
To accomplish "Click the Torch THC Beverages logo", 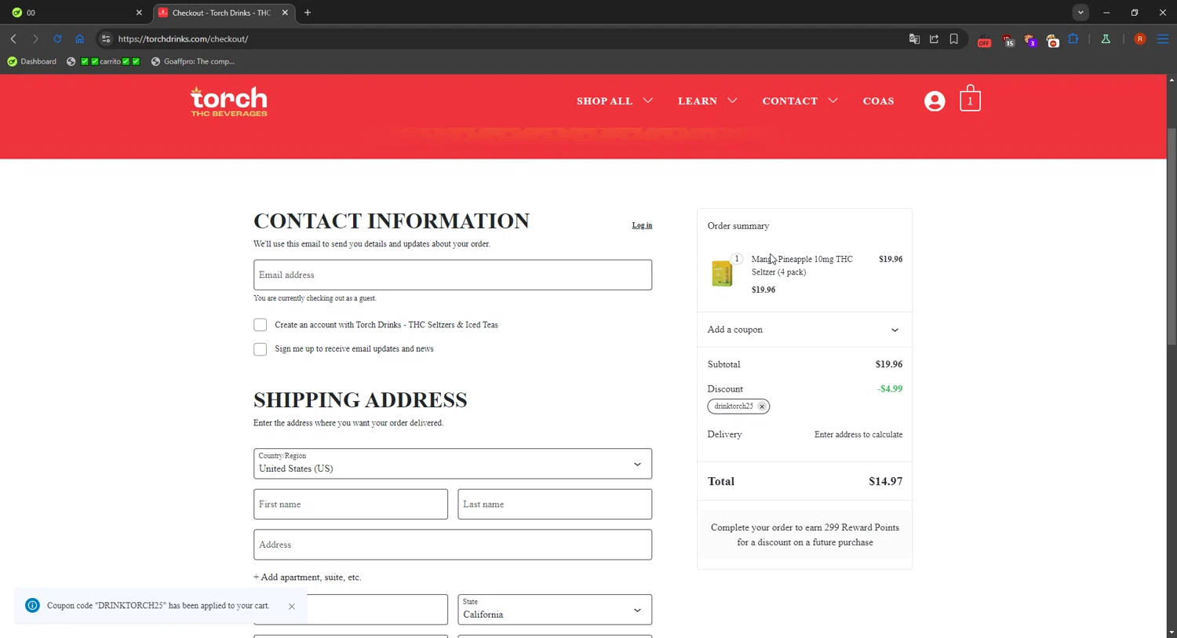I will pos(228,101).
